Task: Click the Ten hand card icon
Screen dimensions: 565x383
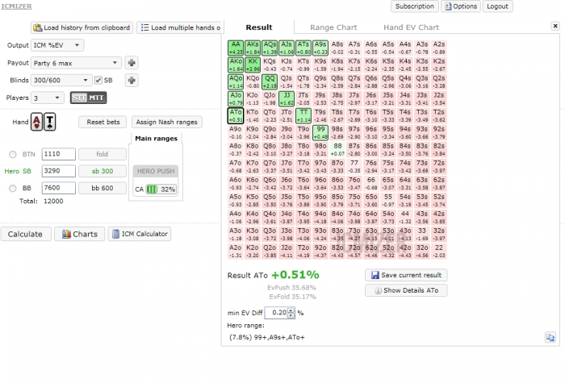Action: point(50,122)
